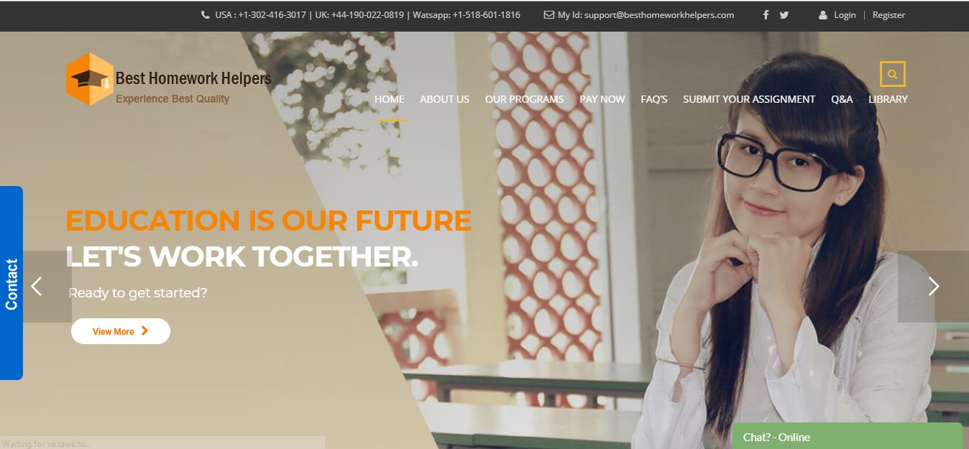Open the Contact side tab
This screenshot has height=449, width=969.
click(12, 283)
